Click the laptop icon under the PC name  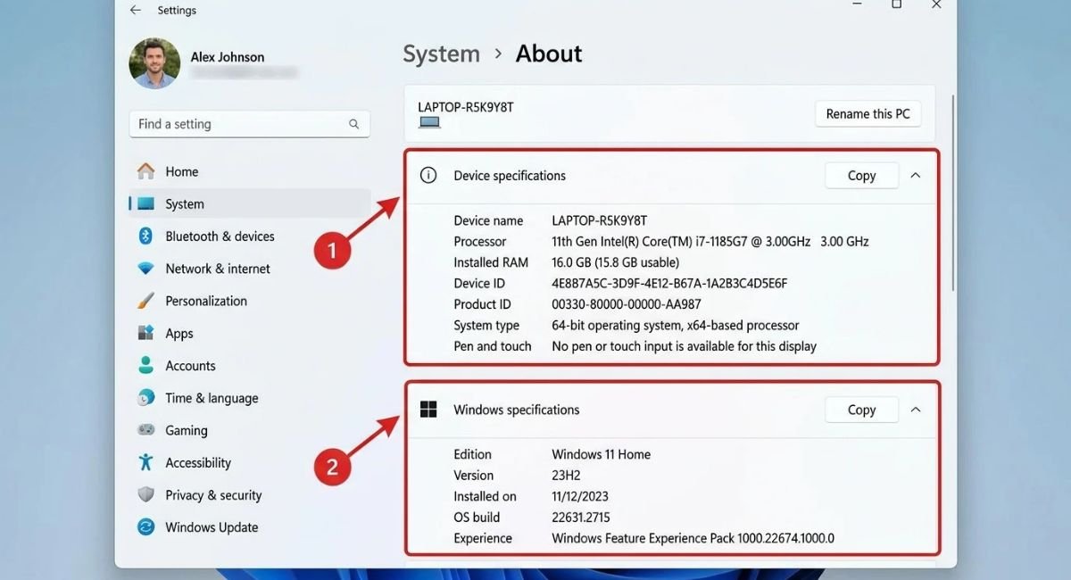(429, 122)
